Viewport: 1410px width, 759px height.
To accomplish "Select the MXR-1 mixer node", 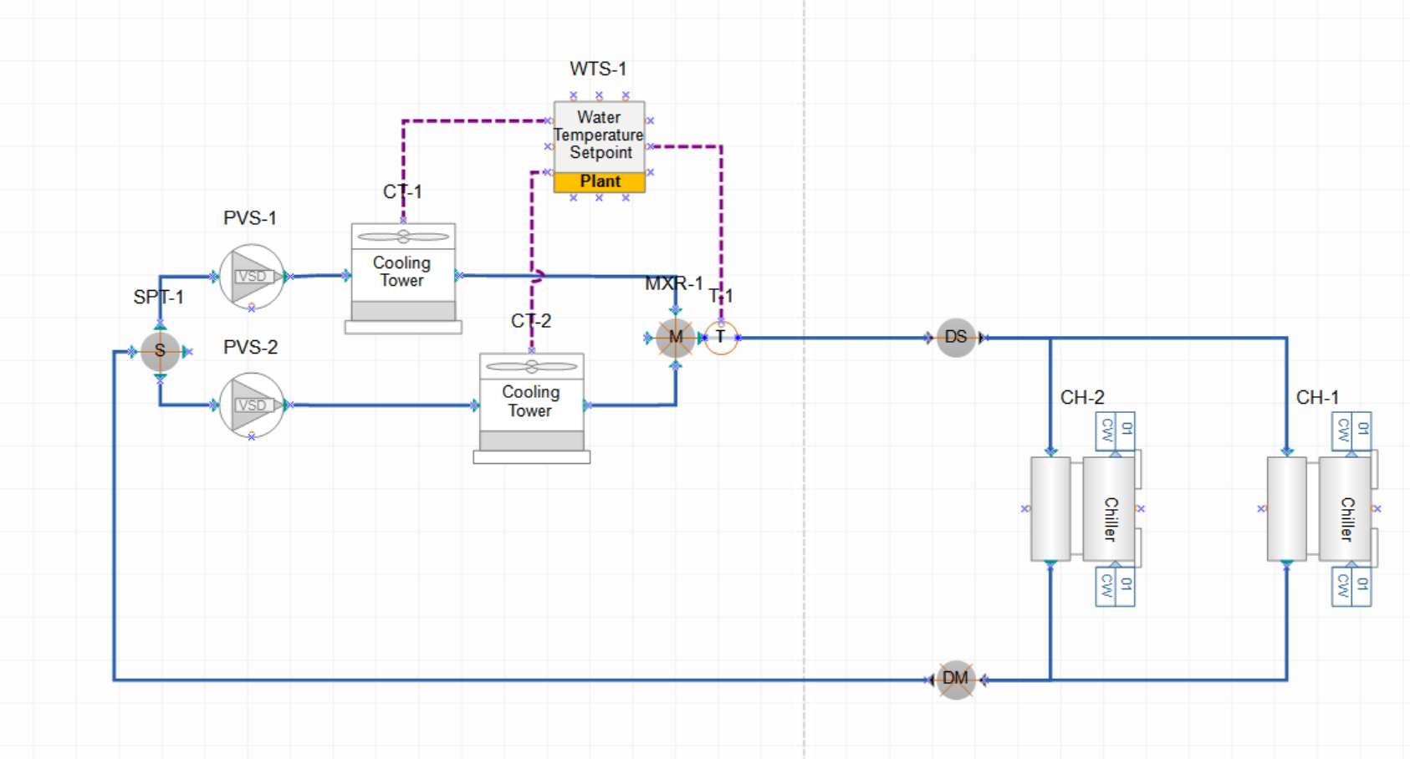I will 675,338.
